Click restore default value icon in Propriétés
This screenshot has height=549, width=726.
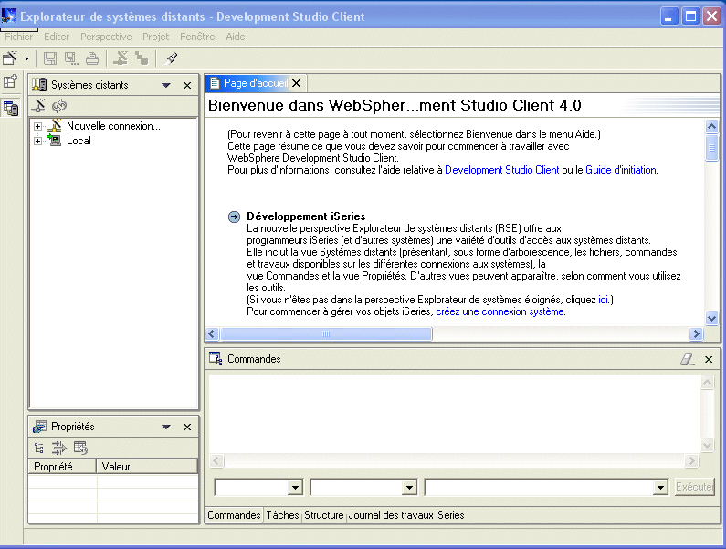[80, 448]
